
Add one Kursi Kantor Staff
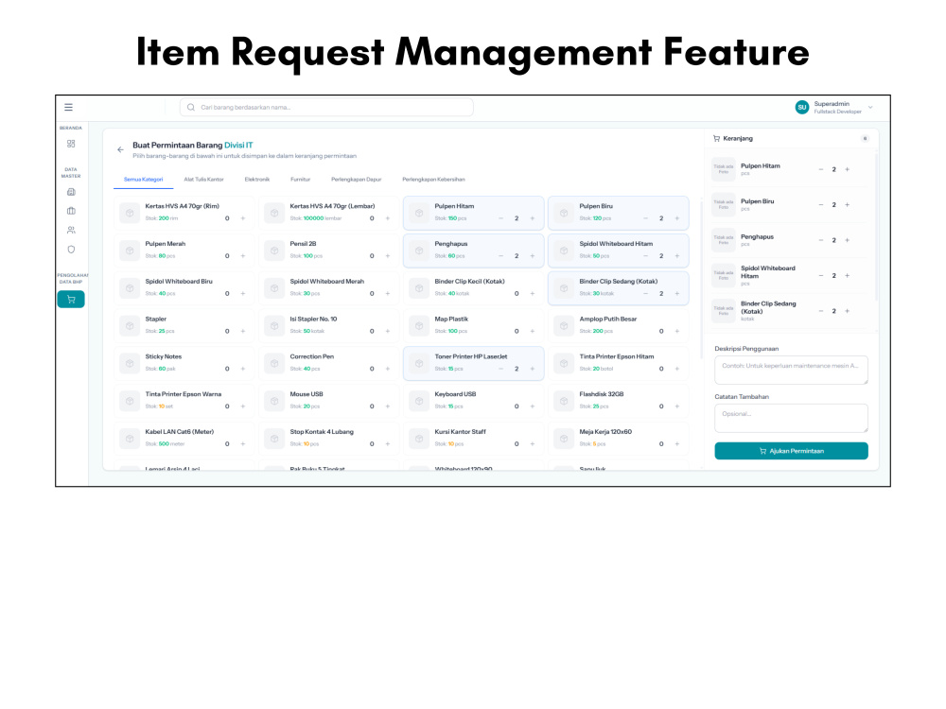(532, 443)
